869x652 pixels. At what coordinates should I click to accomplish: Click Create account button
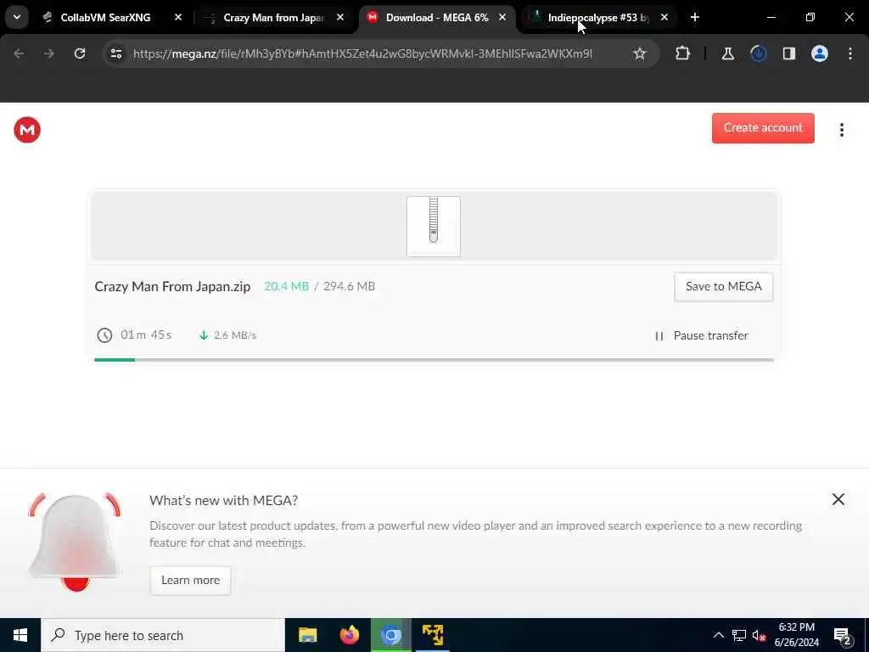[x=763, y=128]
